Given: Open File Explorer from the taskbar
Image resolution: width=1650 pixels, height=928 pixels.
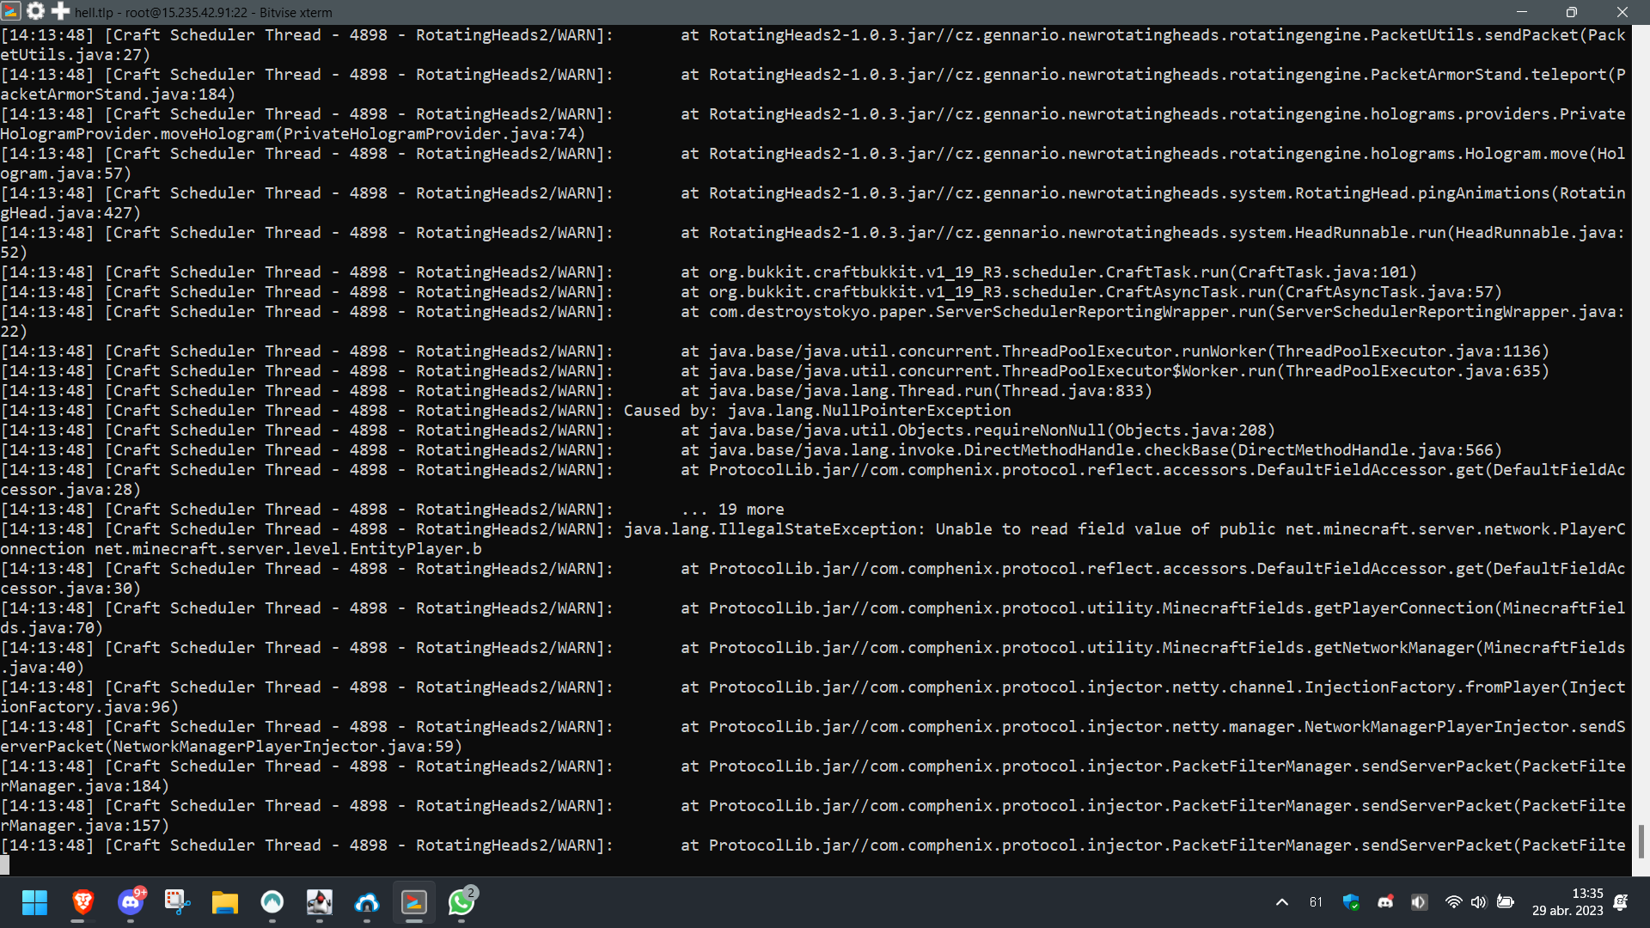Looking at the screenshot, I should coord(223,903).
